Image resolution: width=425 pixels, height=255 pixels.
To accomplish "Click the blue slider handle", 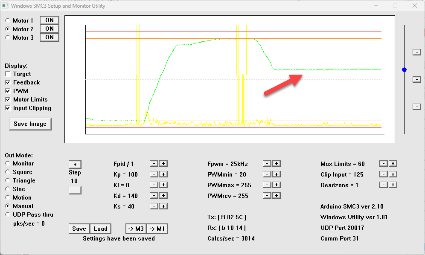I will pyautogui.click(x=404, y=70).
